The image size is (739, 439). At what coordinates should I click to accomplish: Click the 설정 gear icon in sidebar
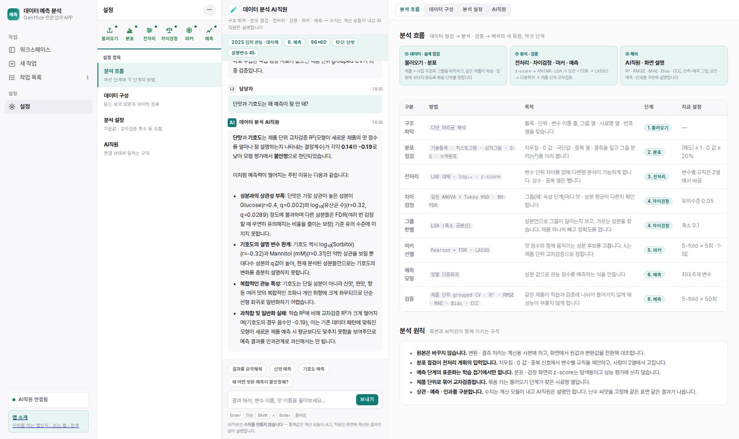pyautogui.click(x=12, y=106)
